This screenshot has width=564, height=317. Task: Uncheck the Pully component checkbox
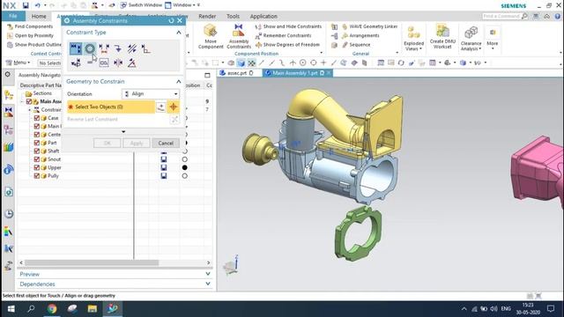coord(37,176)
